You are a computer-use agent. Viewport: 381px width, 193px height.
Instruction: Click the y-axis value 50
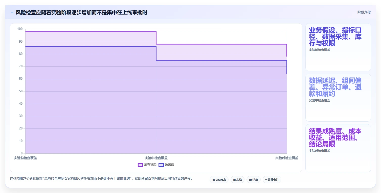tap(20, 91)
